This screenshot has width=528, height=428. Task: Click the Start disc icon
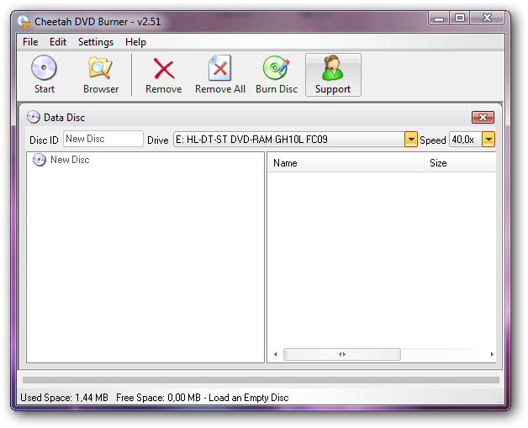point(44,67)
